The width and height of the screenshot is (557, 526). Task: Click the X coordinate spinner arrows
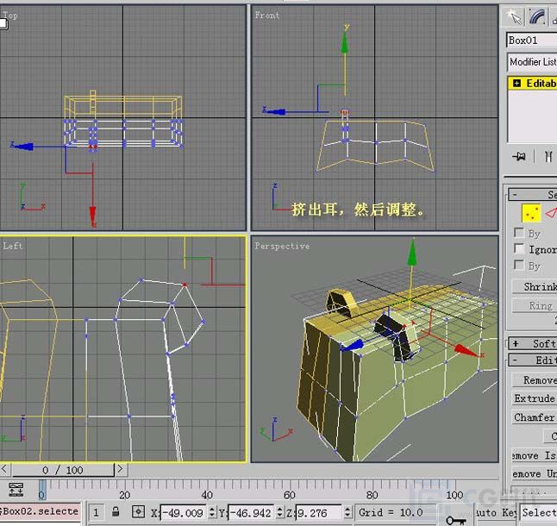212,512
